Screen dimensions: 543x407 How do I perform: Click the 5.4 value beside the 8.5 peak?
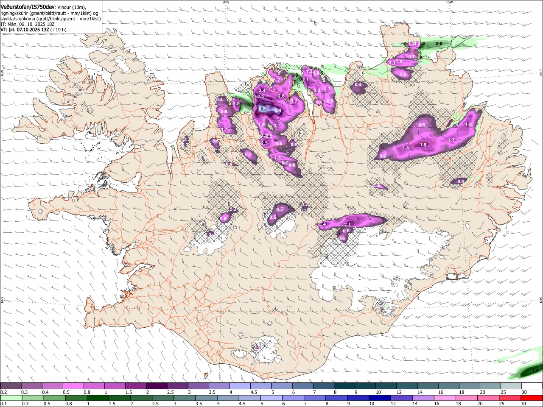pyautogui.click(x=278, y=111)
